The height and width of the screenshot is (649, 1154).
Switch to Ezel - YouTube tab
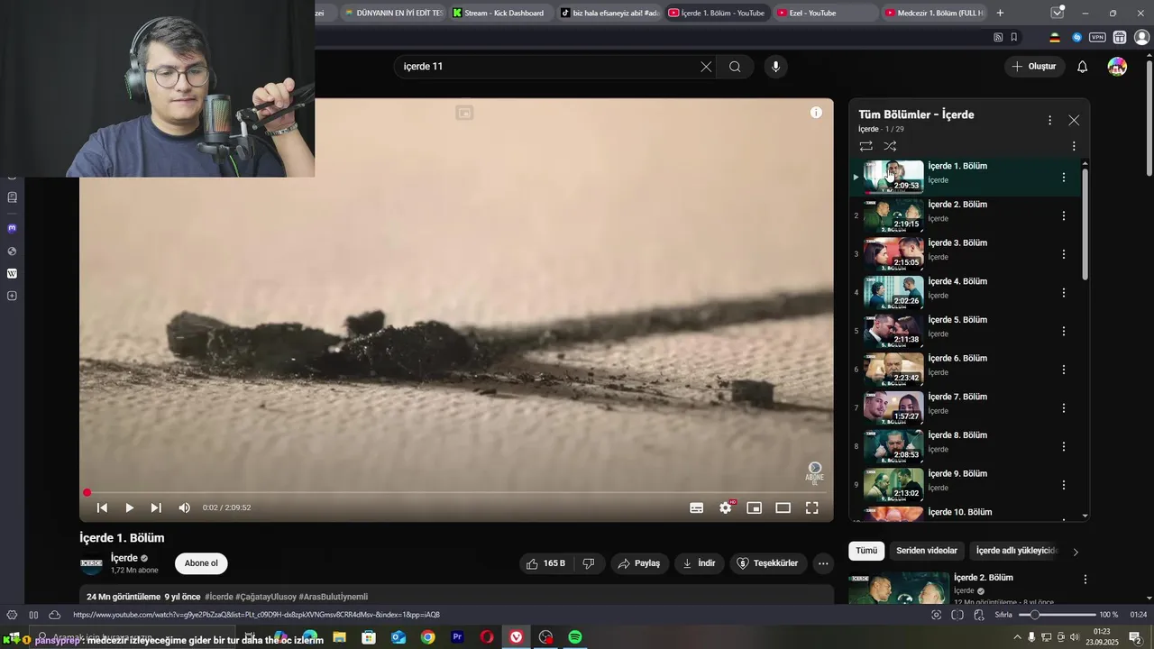(825, 13)
